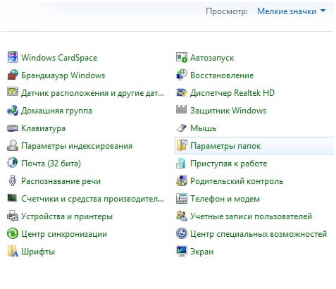Screen dimensions: 336x289
Task: Click the Защитник Windows castle icon
Action: pyautogui.click(x=182, y=110)
